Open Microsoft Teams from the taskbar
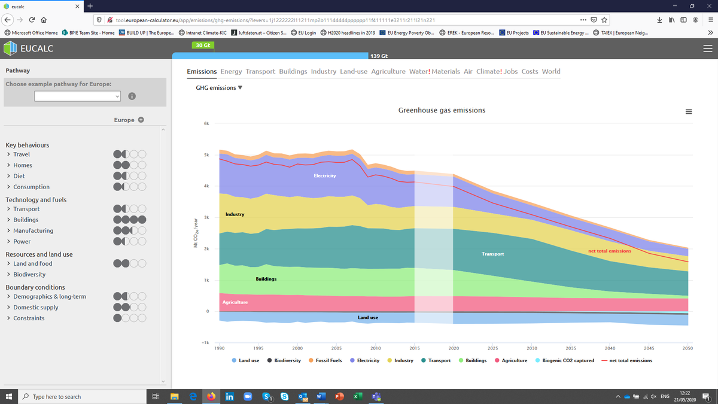The width and height of the screenshot is (718, 404). click(376, 397)
